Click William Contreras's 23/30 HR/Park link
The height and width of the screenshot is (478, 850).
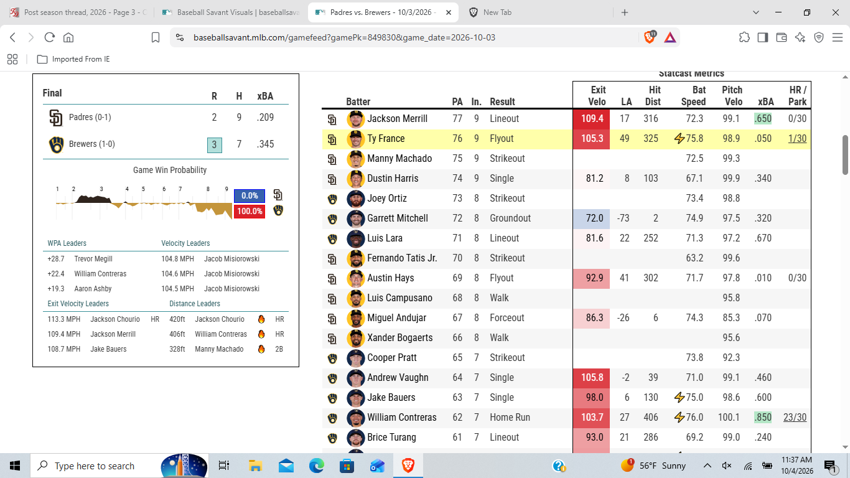tap(795, 418)
